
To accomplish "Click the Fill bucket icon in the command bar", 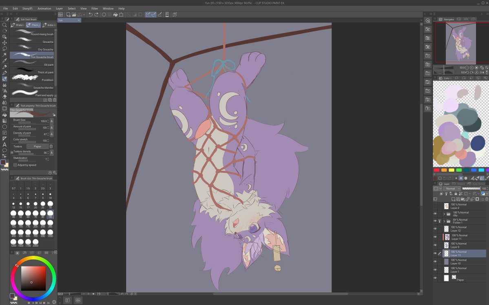I will 115,15.
